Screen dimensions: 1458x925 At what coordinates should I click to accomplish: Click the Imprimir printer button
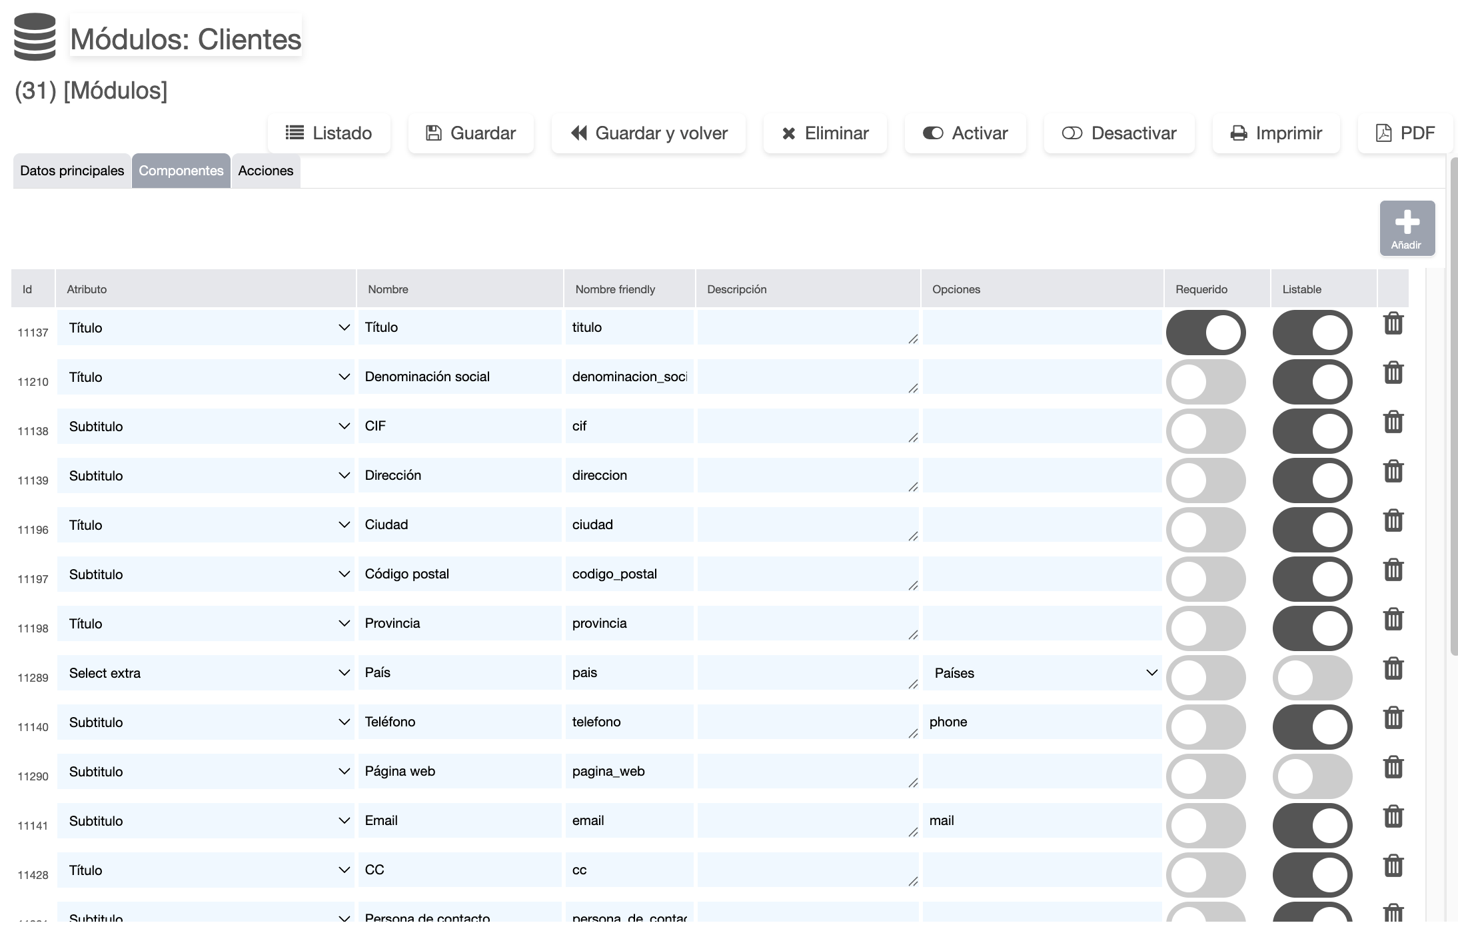coord(1275,133)
